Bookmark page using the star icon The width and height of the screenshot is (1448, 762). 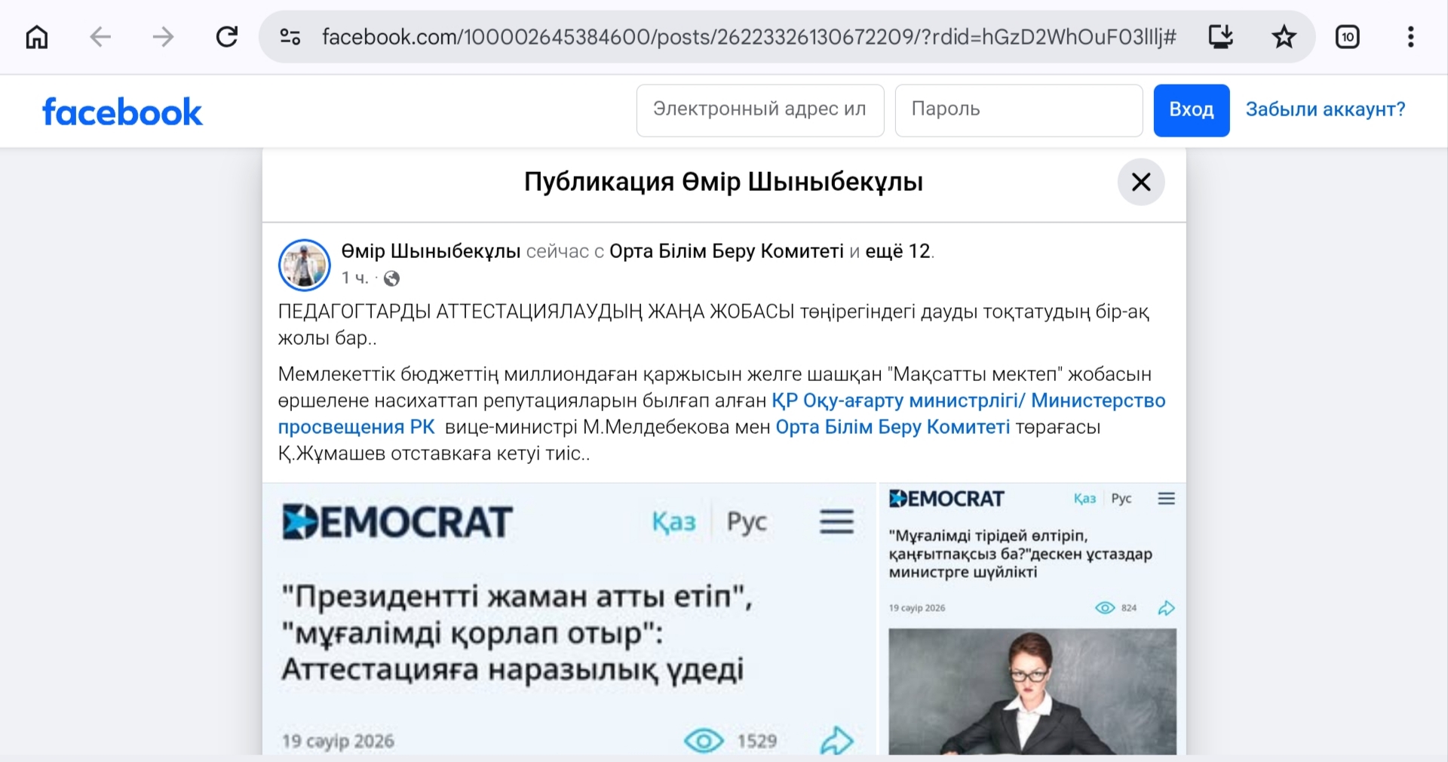click(1284, 37)
